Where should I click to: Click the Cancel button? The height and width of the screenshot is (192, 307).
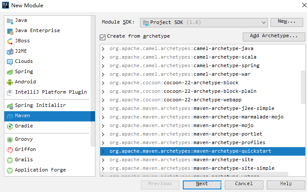click(x=244, y=185)
